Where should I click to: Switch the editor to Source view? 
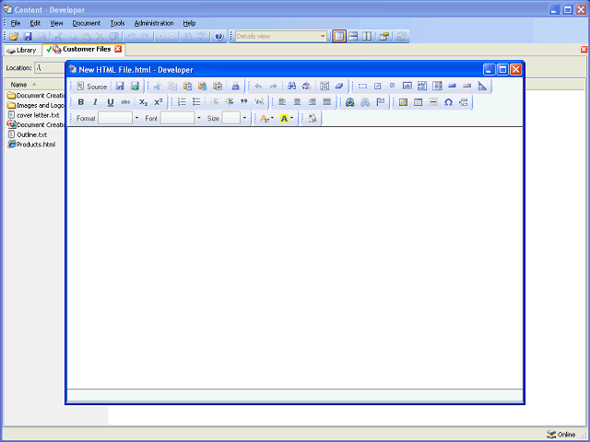coord(92,87)
